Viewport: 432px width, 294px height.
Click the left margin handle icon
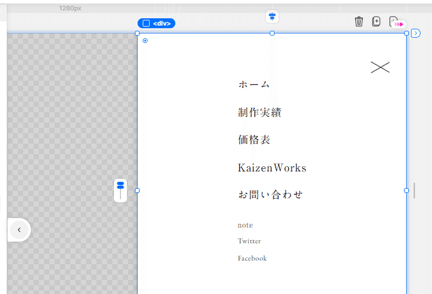[120, 190]
